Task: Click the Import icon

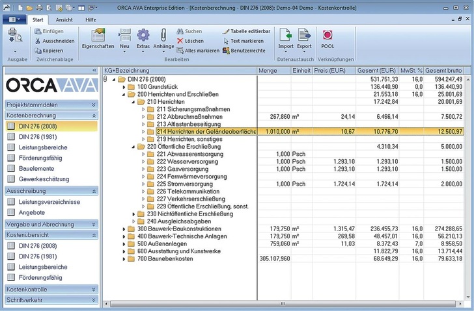Action: tap(286, 35)
